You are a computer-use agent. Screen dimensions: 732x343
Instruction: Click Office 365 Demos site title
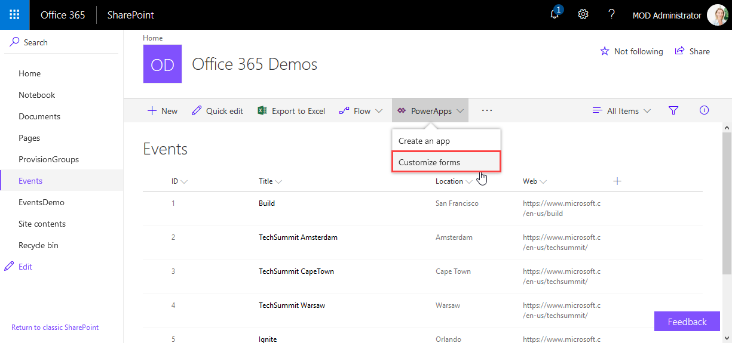click(255, 64)
